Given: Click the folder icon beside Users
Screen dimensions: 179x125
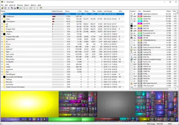Looking at the screenshot, I should (x=4, y=19).
